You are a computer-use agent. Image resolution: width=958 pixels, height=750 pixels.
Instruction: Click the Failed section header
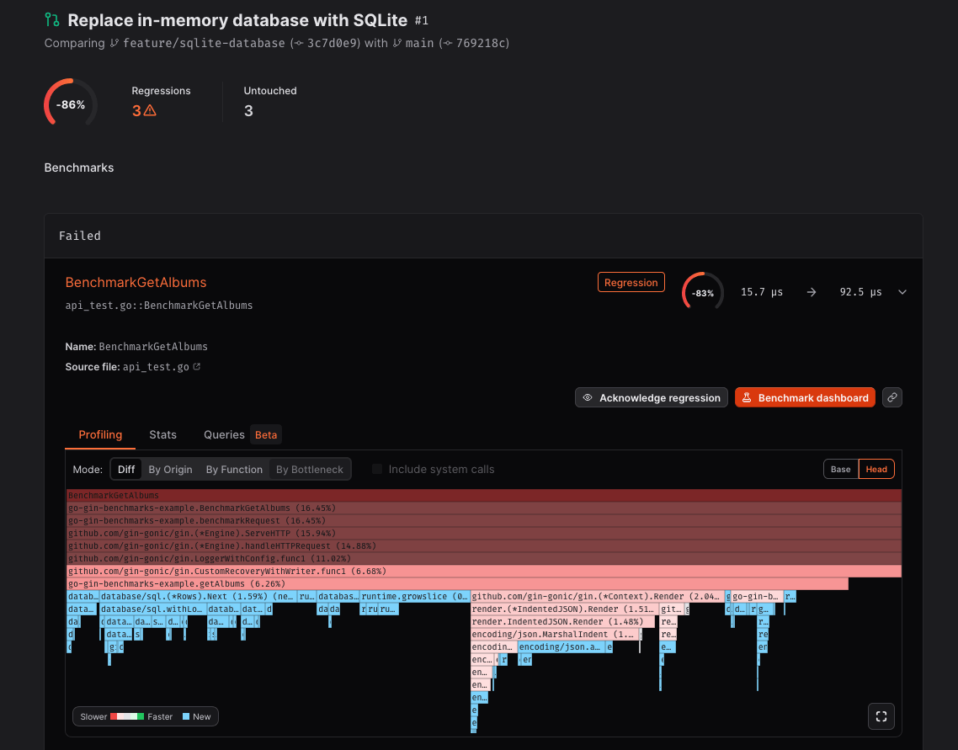(x=483, y=236)
